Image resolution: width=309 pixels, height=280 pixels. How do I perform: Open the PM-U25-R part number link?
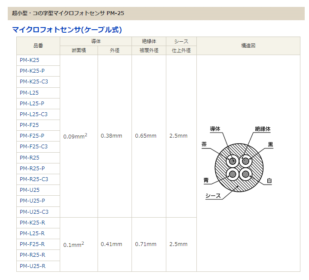(33, 266)
